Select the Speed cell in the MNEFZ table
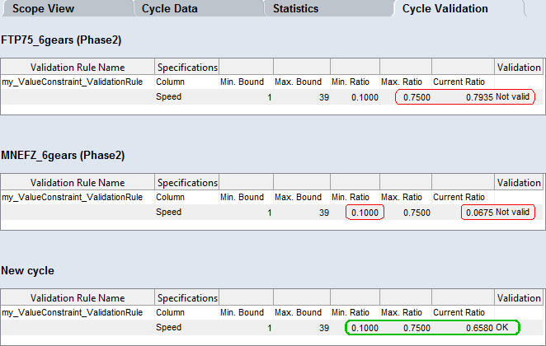546x346 pixels. tap(168, 213)
